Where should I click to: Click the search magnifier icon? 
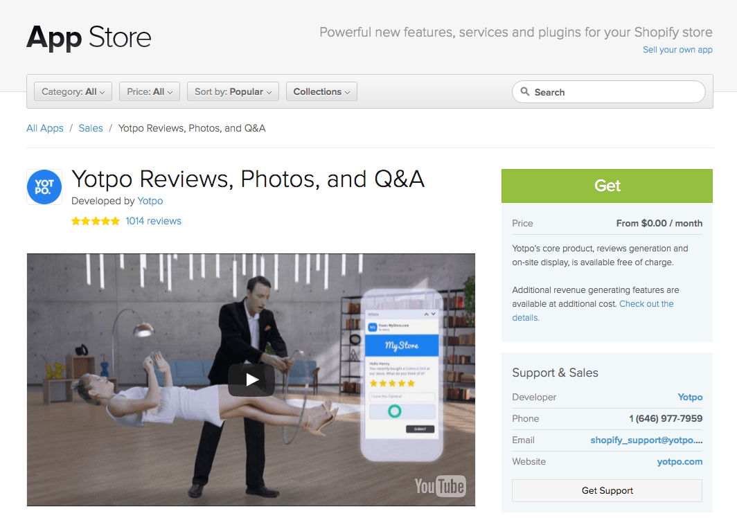coord(524,92)
